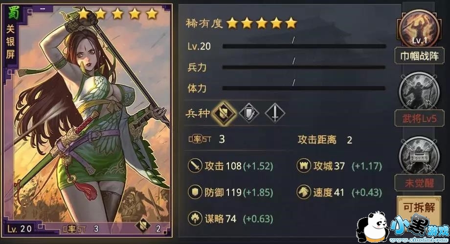Tap the locked 武将Lv5 skill slot icon
This screenshot has width=450, height=244.
419,91
